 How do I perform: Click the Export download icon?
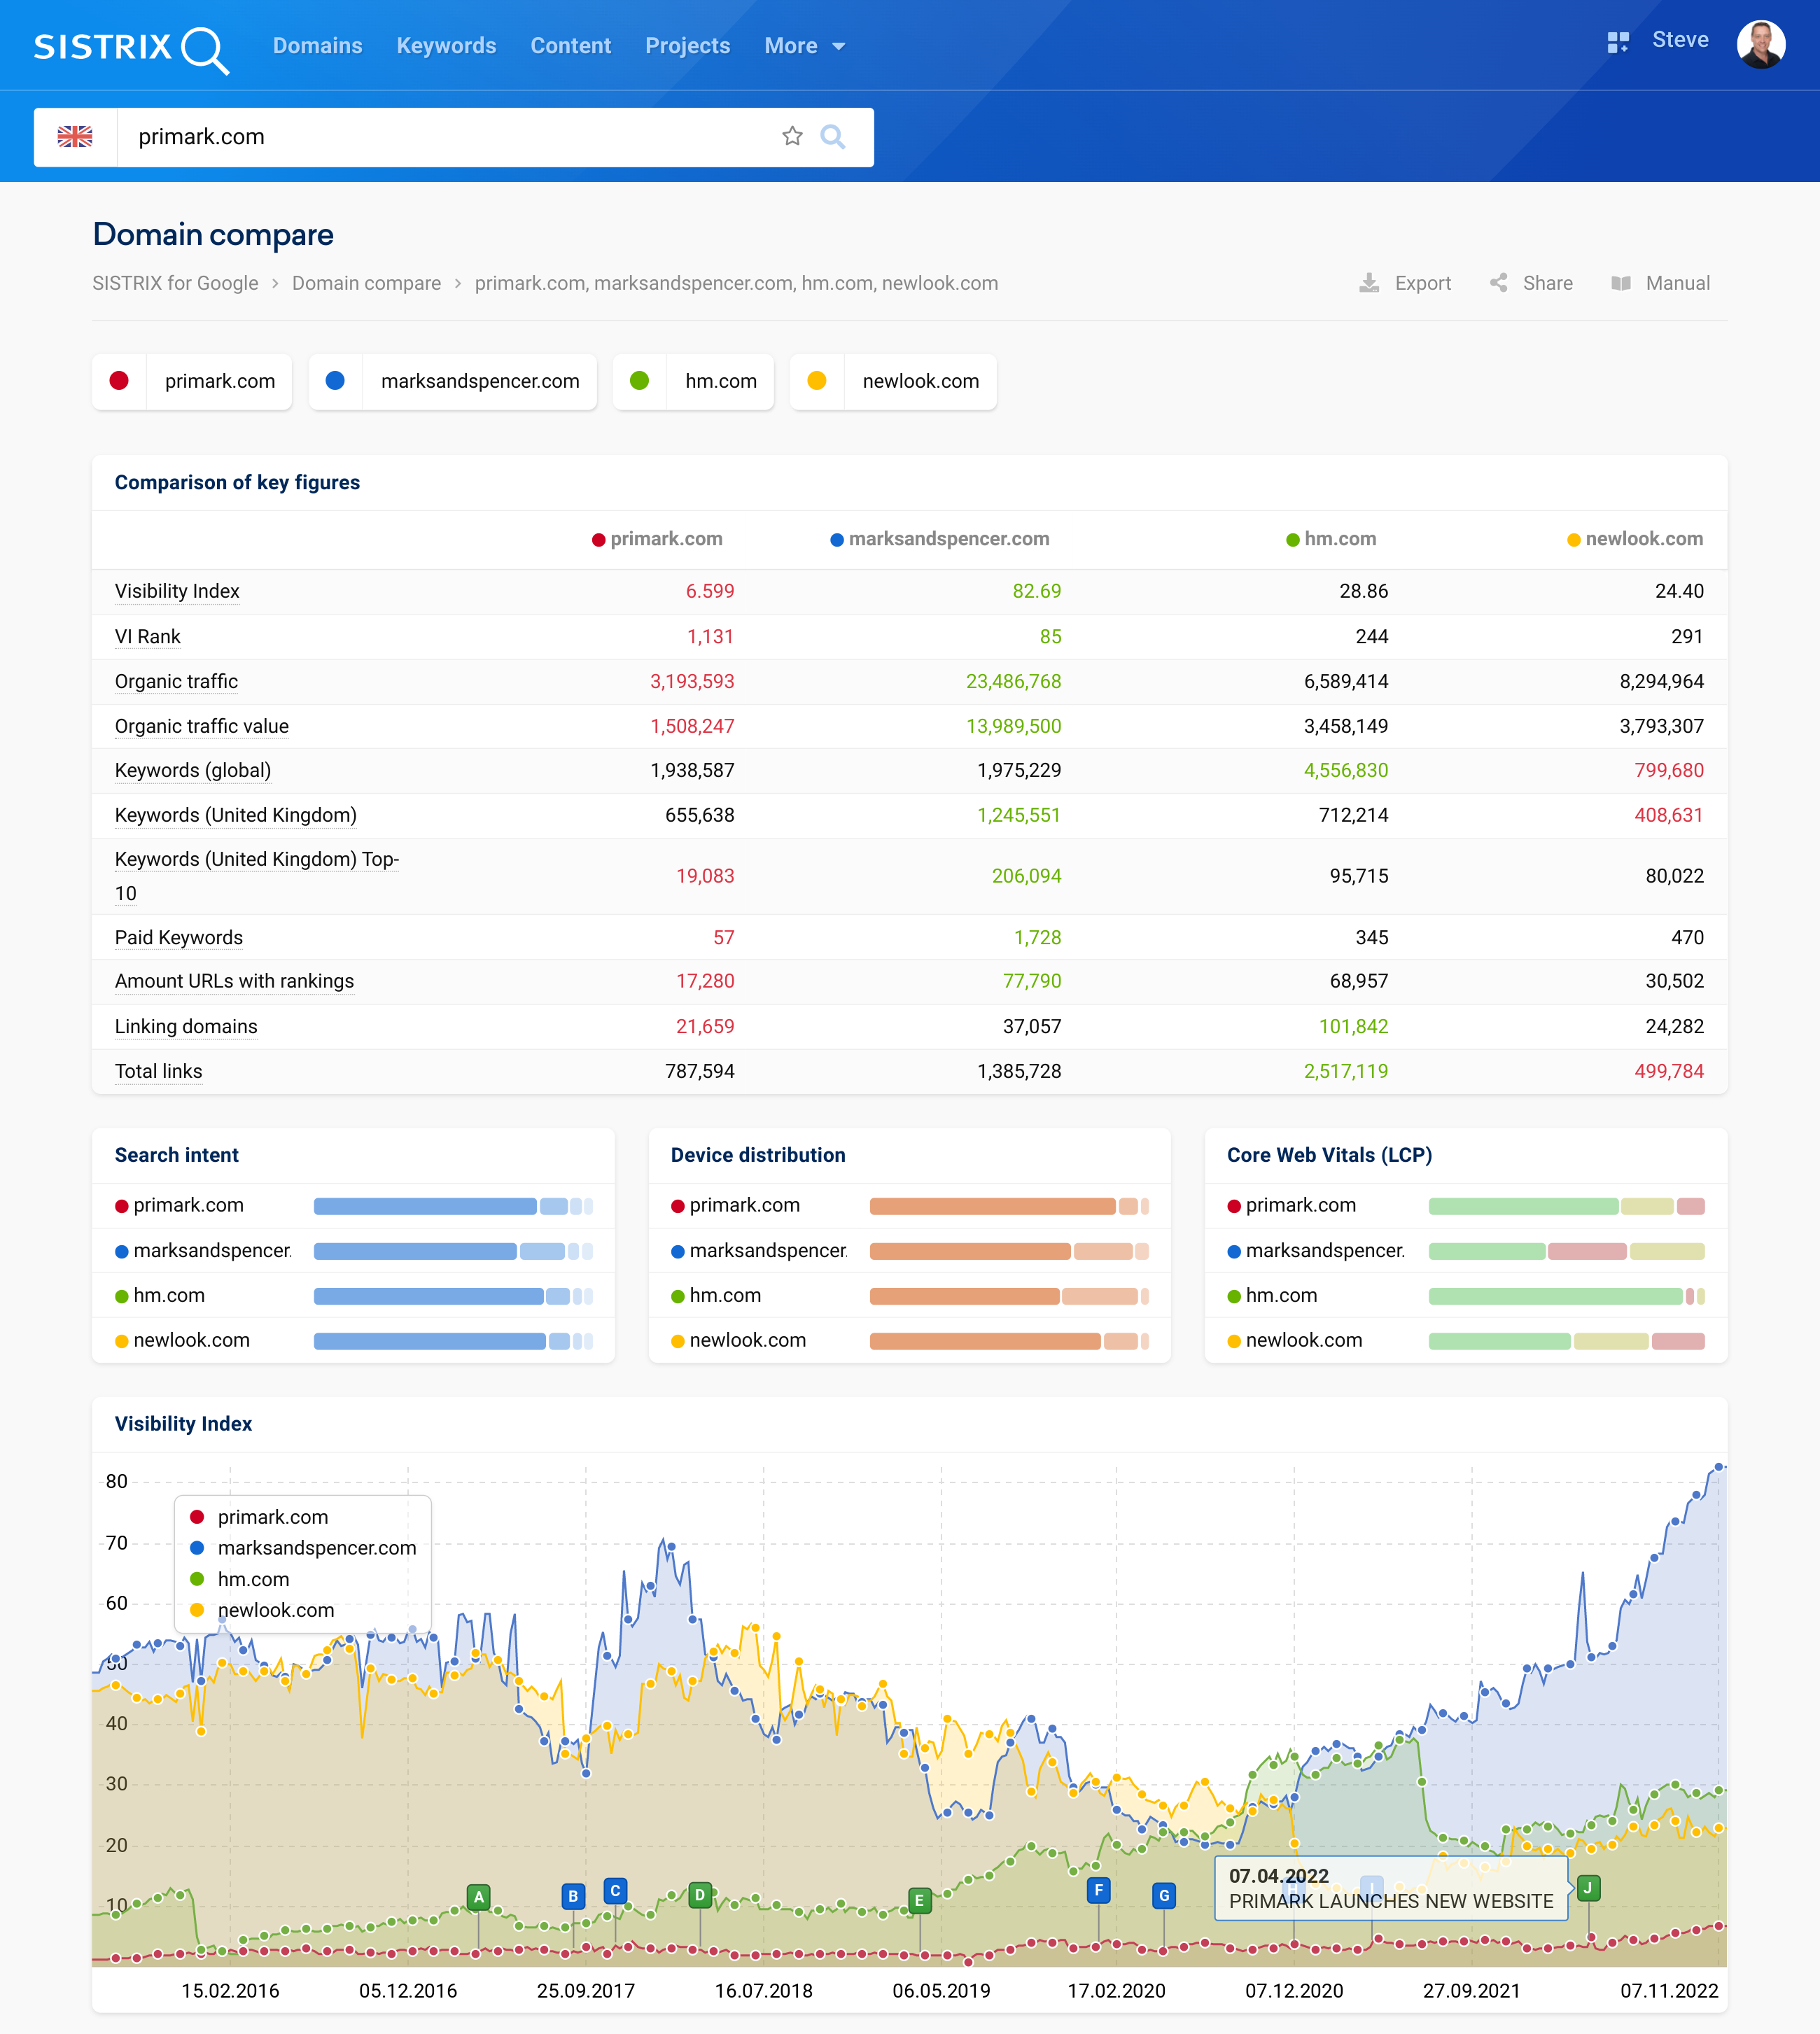pyautogui.click(x=1369, y=283)
